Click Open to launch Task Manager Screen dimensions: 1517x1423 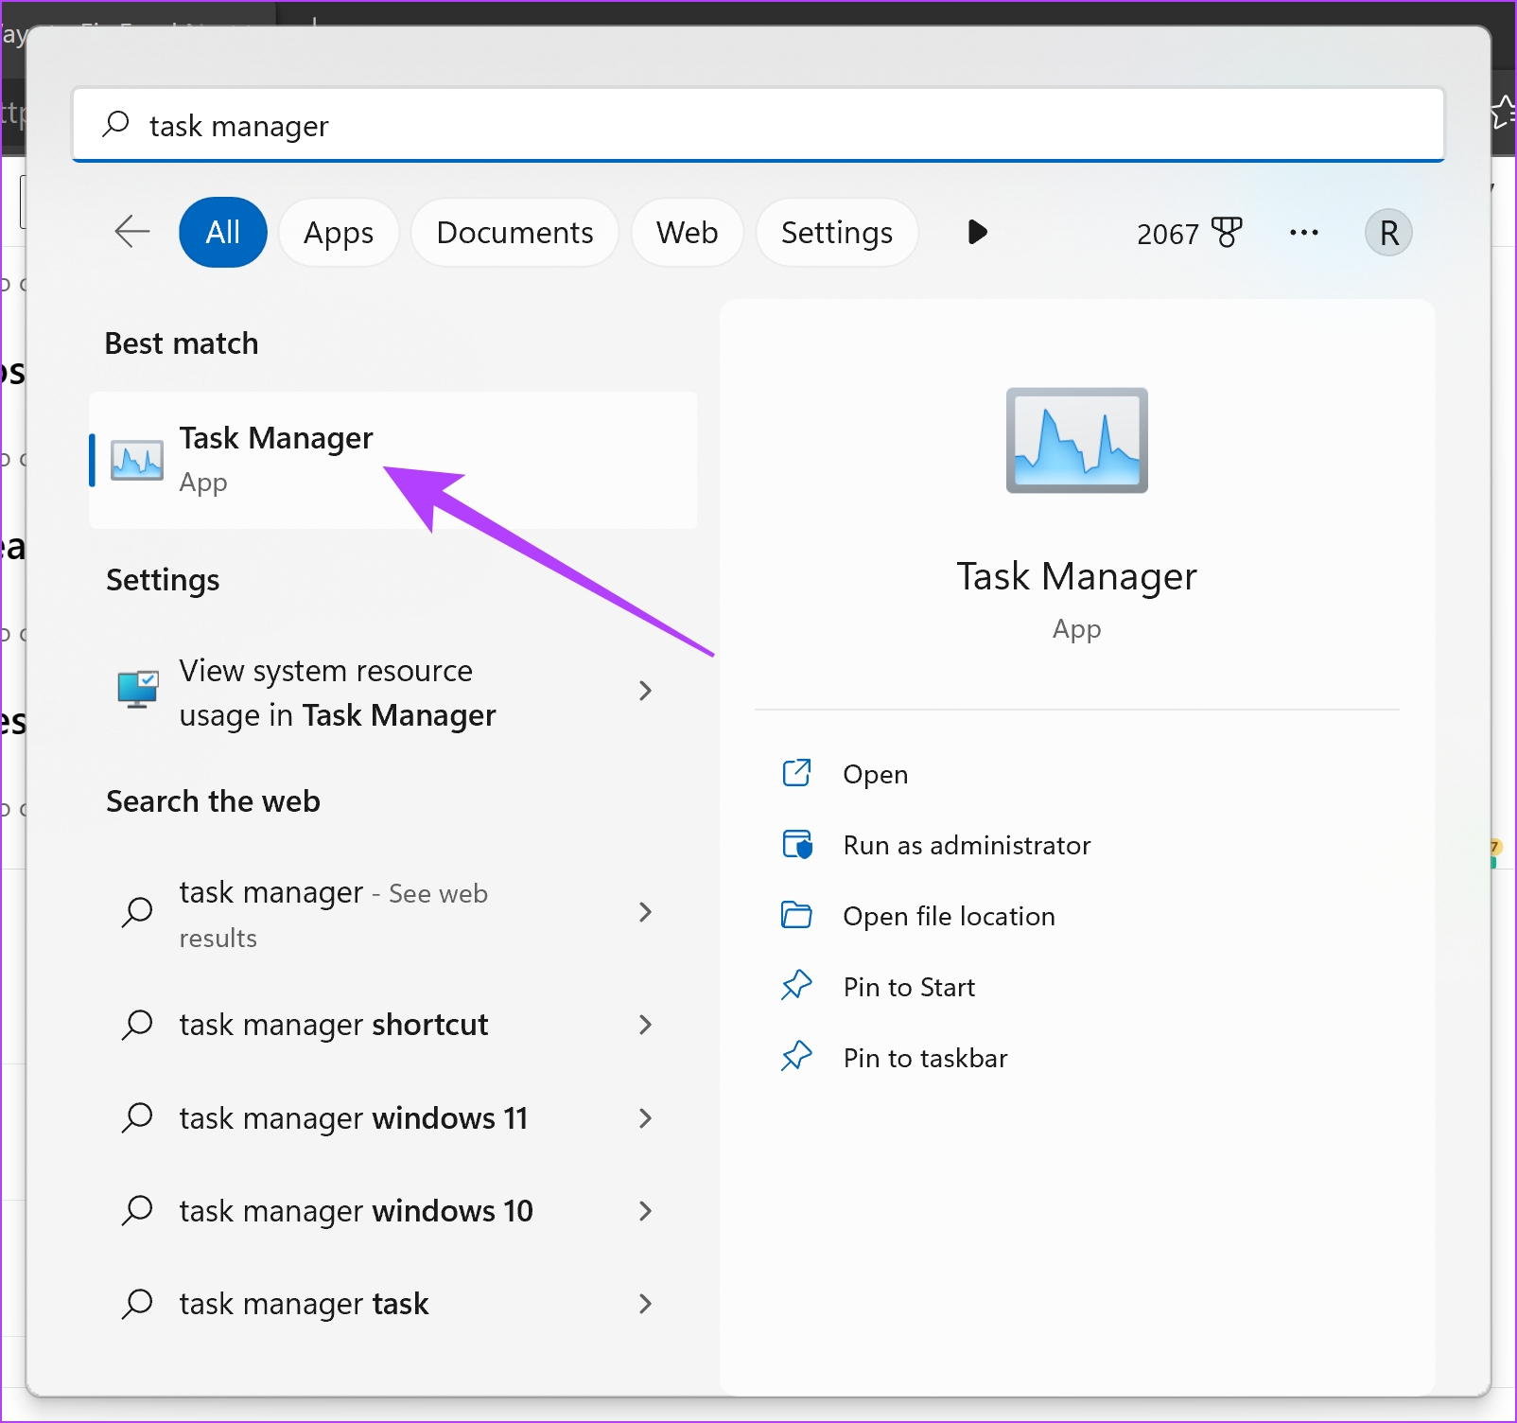(875, 773)
